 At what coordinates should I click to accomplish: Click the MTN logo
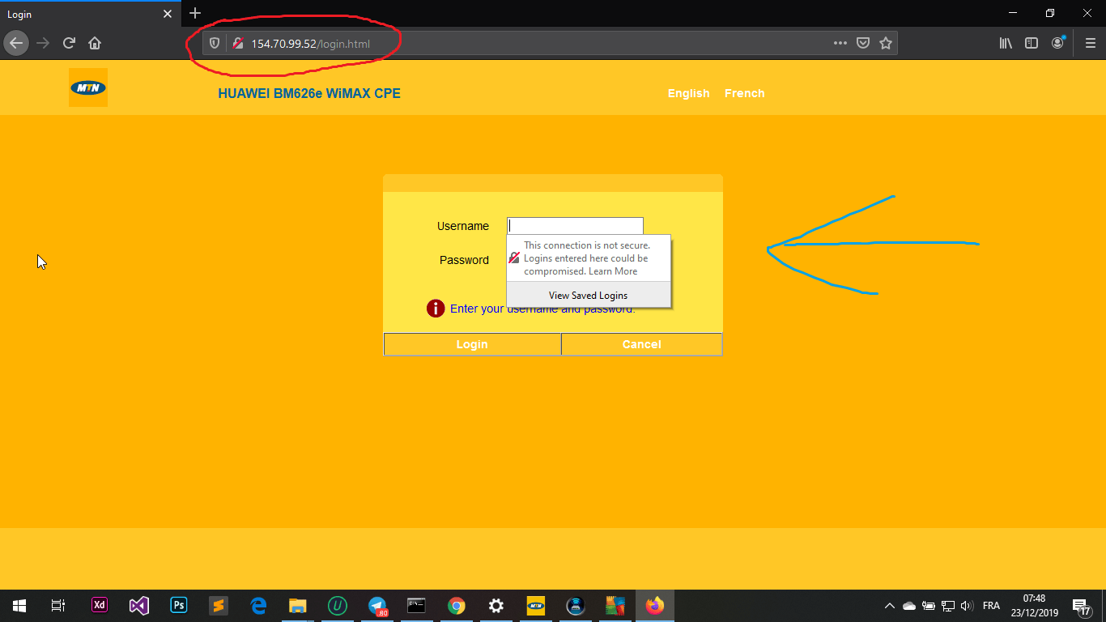[88, 87]
